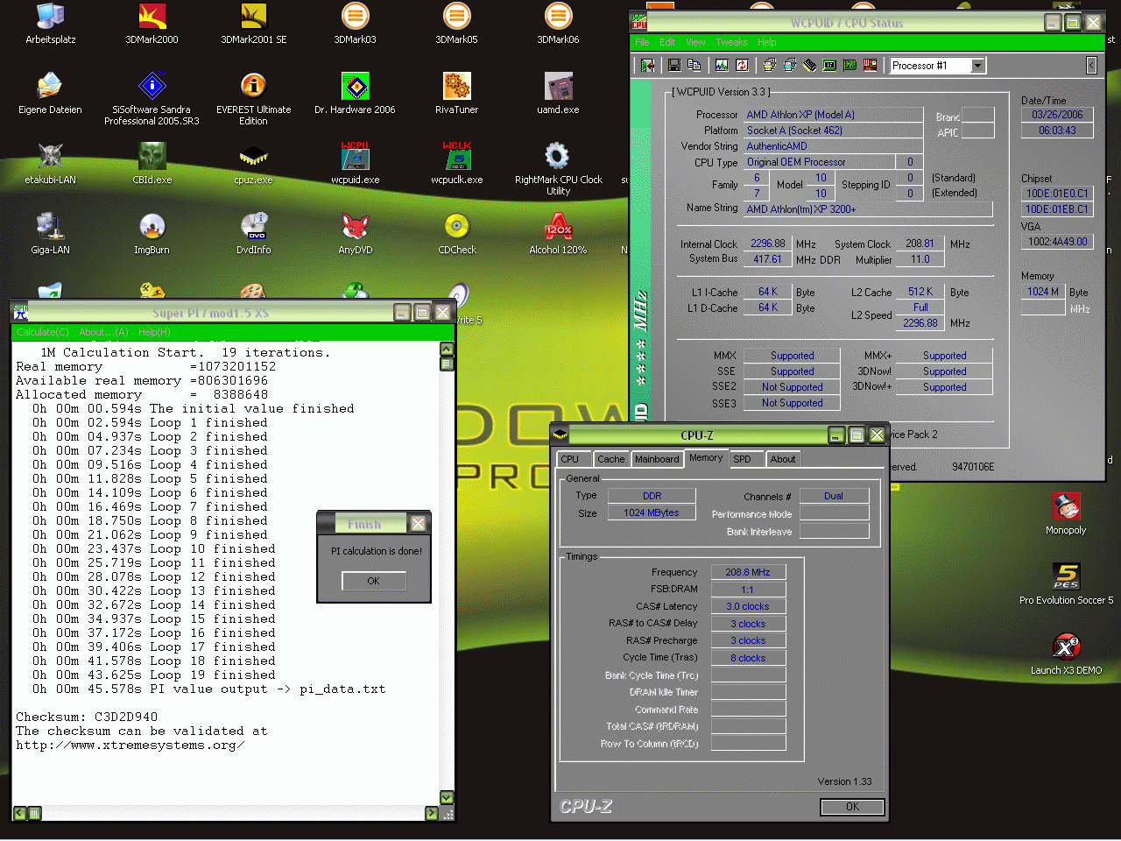Select RightMark CPU Clock Utility icon
The width and height of the screenshot is (1121, 841).
[x=558, y=169]
